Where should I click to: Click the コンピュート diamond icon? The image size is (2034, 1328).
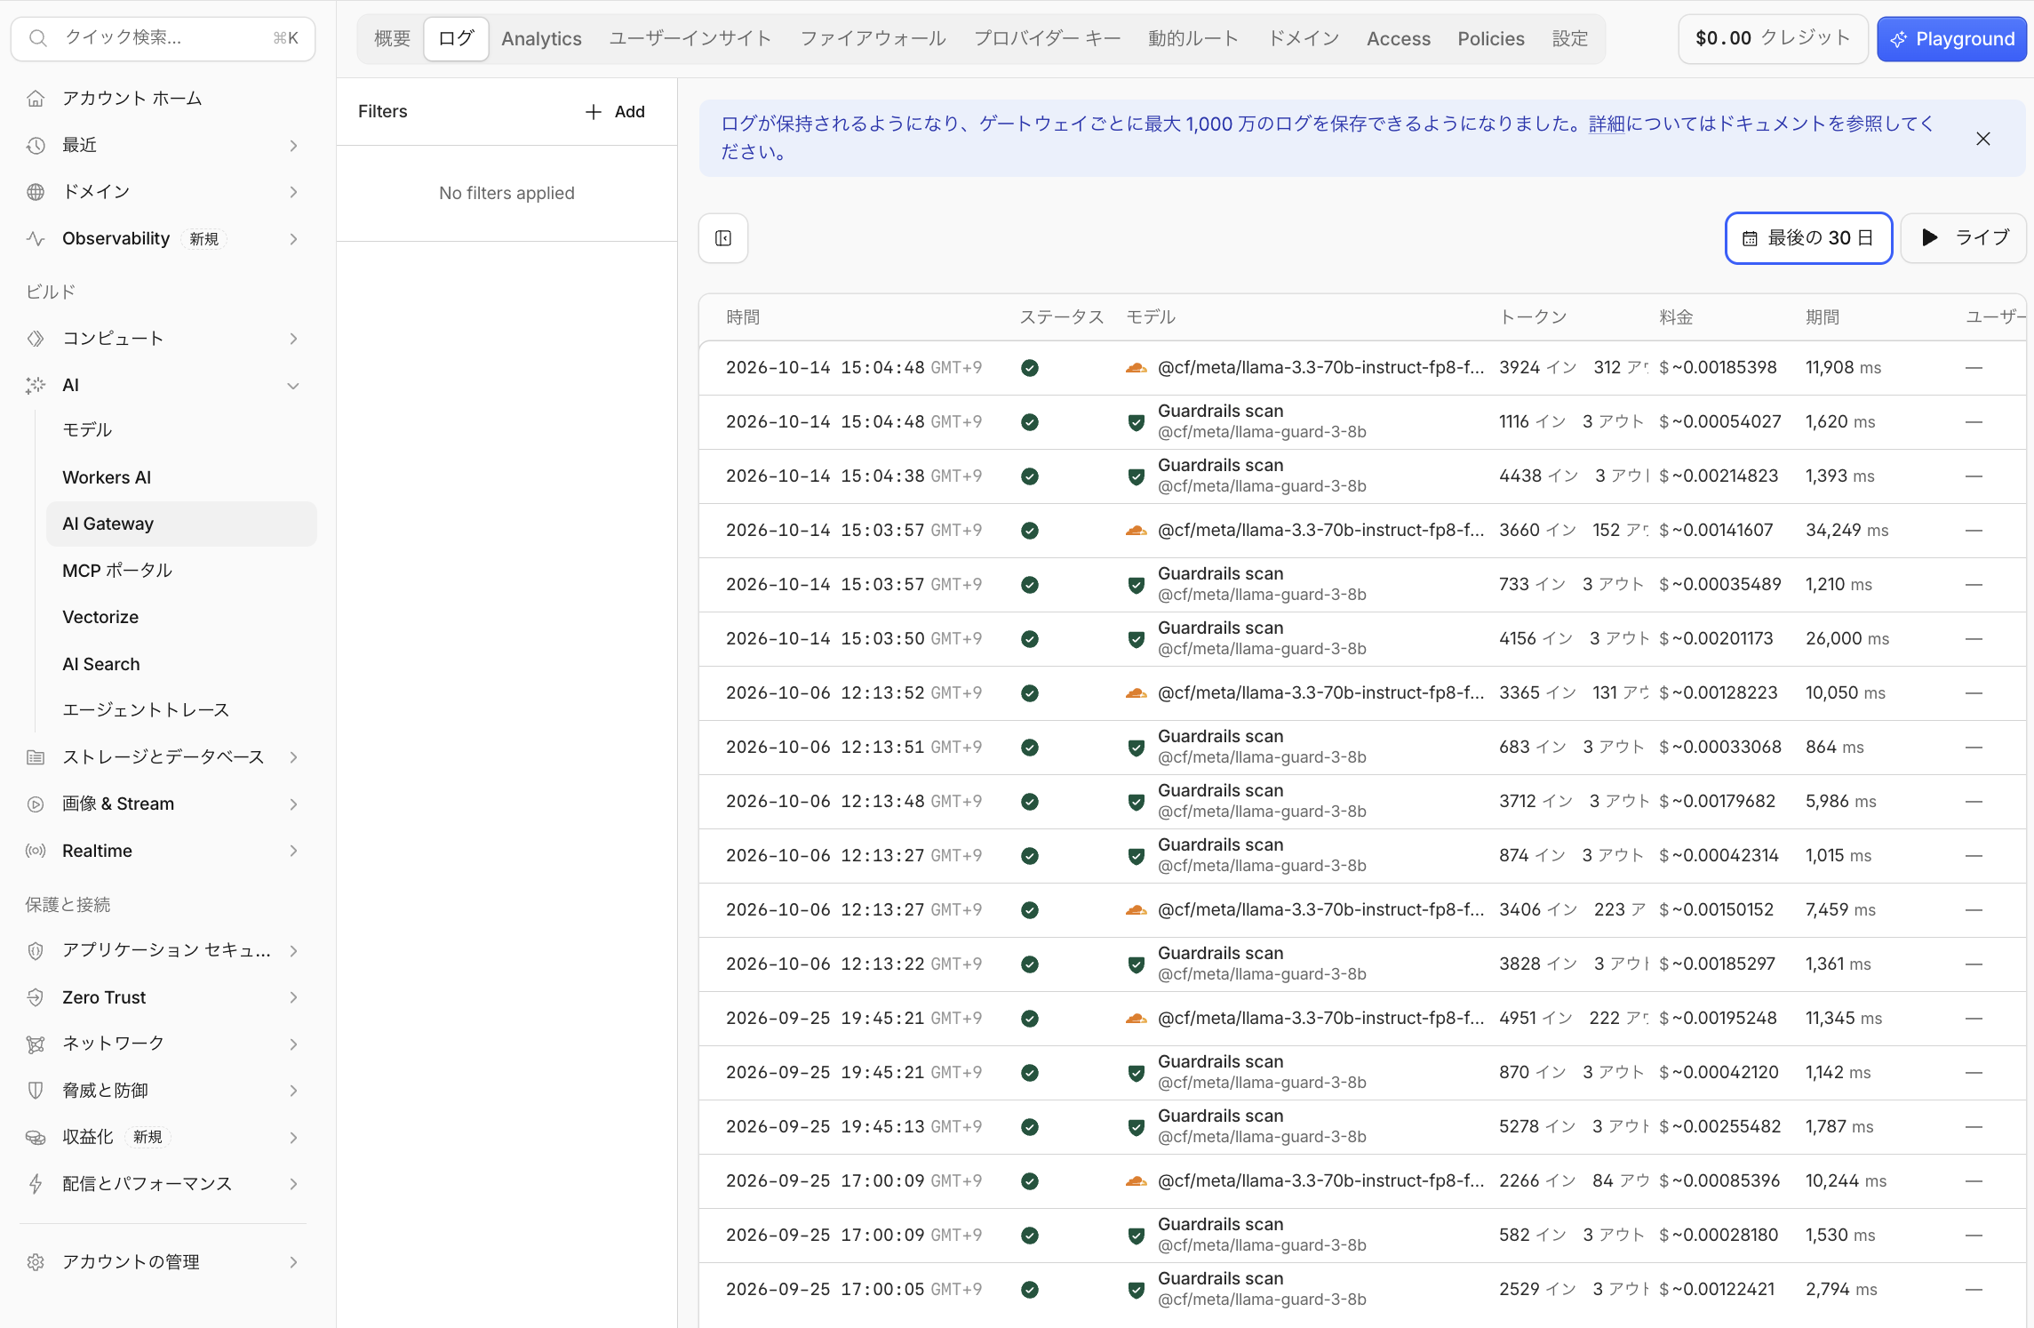pyautogui.click(x=36, y=339)
